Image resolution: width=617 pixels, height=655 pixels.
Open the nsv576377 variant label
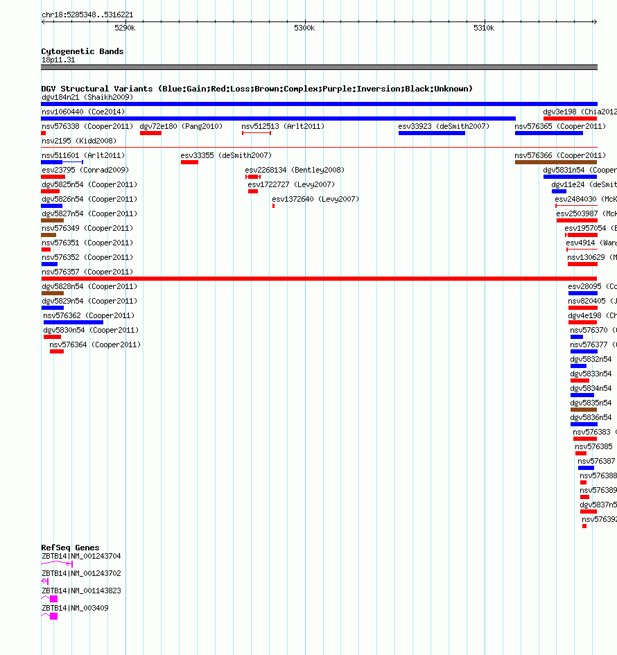(593, 346)
